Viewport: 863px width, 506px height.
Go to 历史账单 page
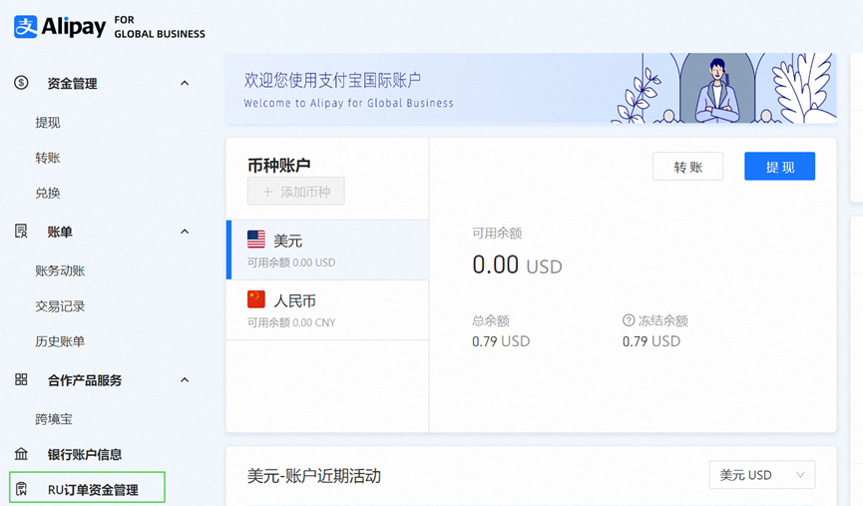60,341
